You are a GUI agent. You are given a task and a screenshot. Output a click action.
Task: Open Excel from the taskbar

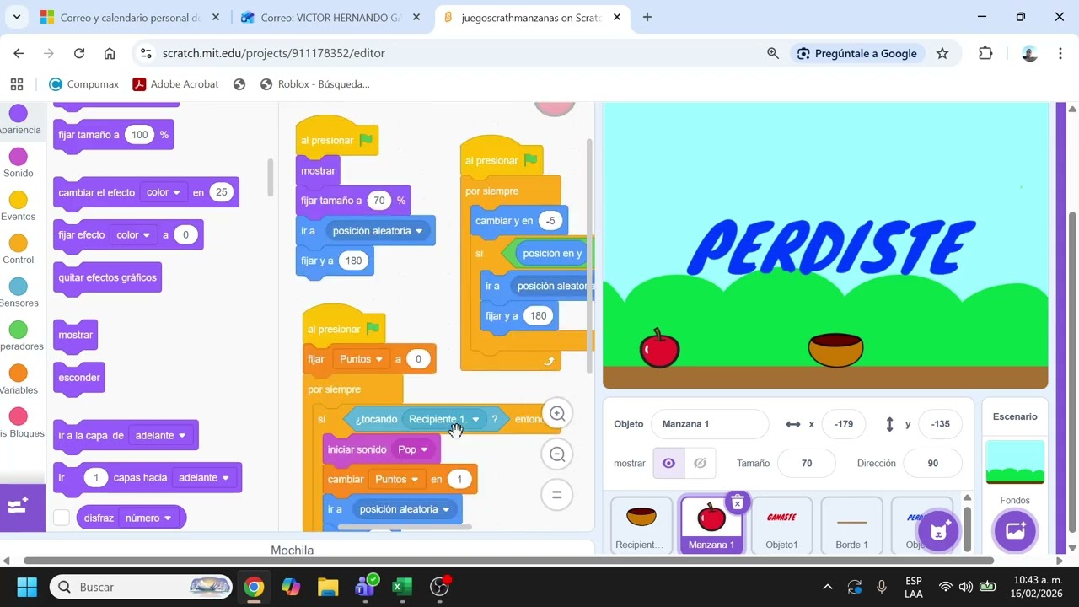402,587
